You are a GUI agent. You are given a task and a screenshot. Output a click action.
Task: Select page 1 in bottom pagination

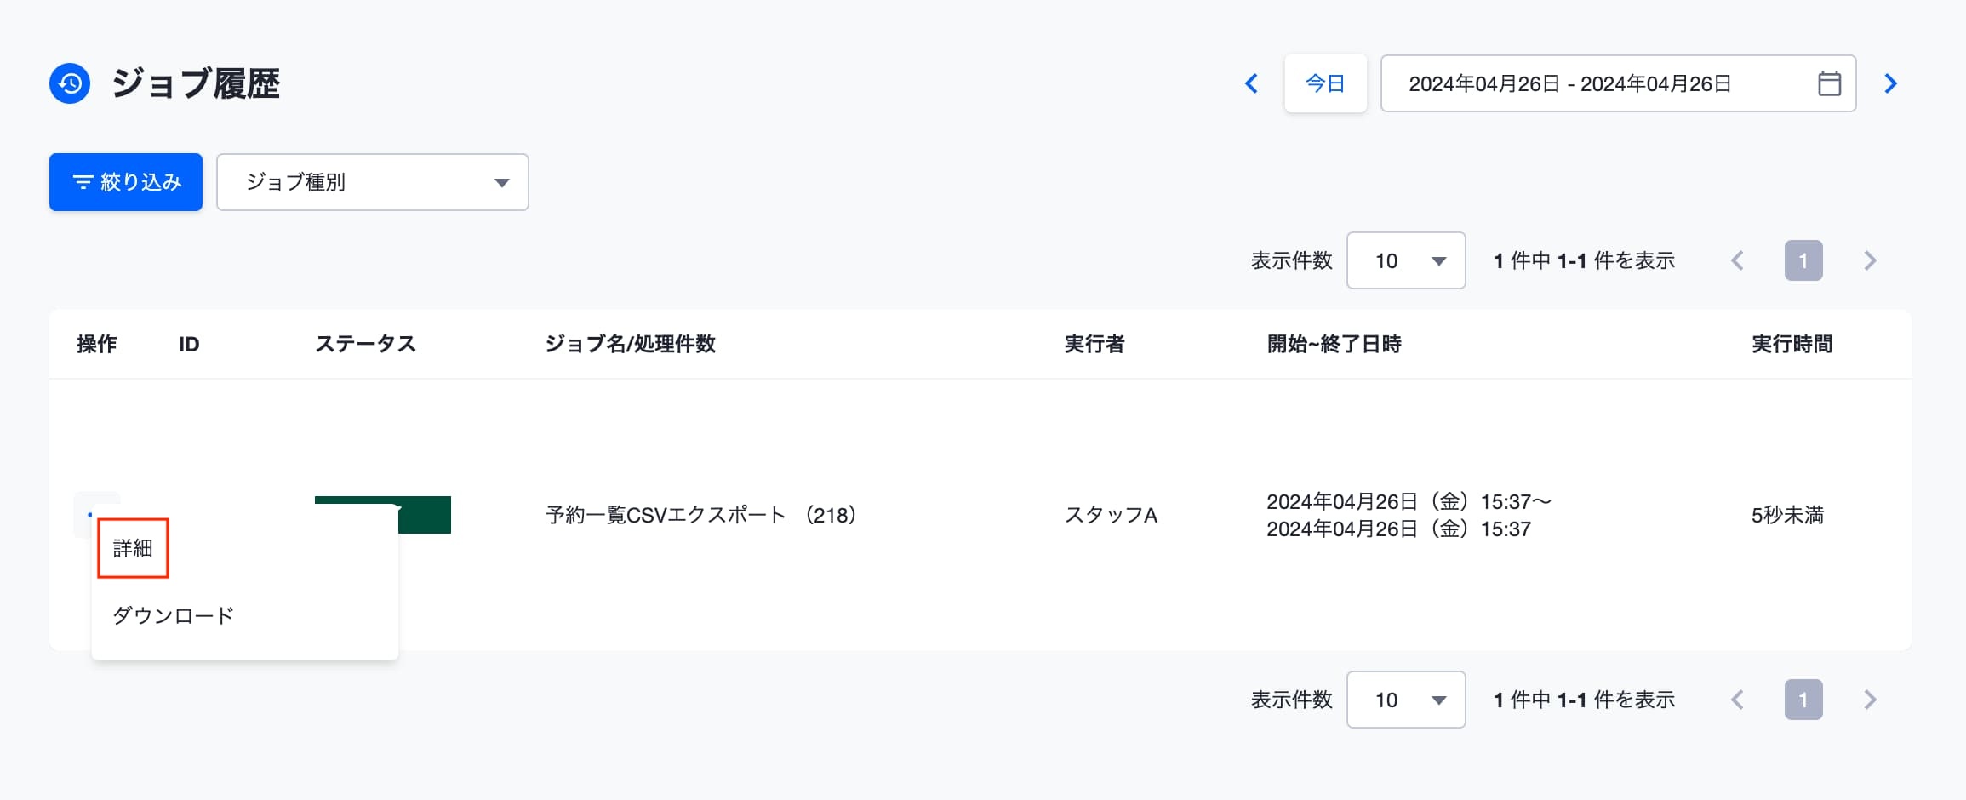point(1803,700)
